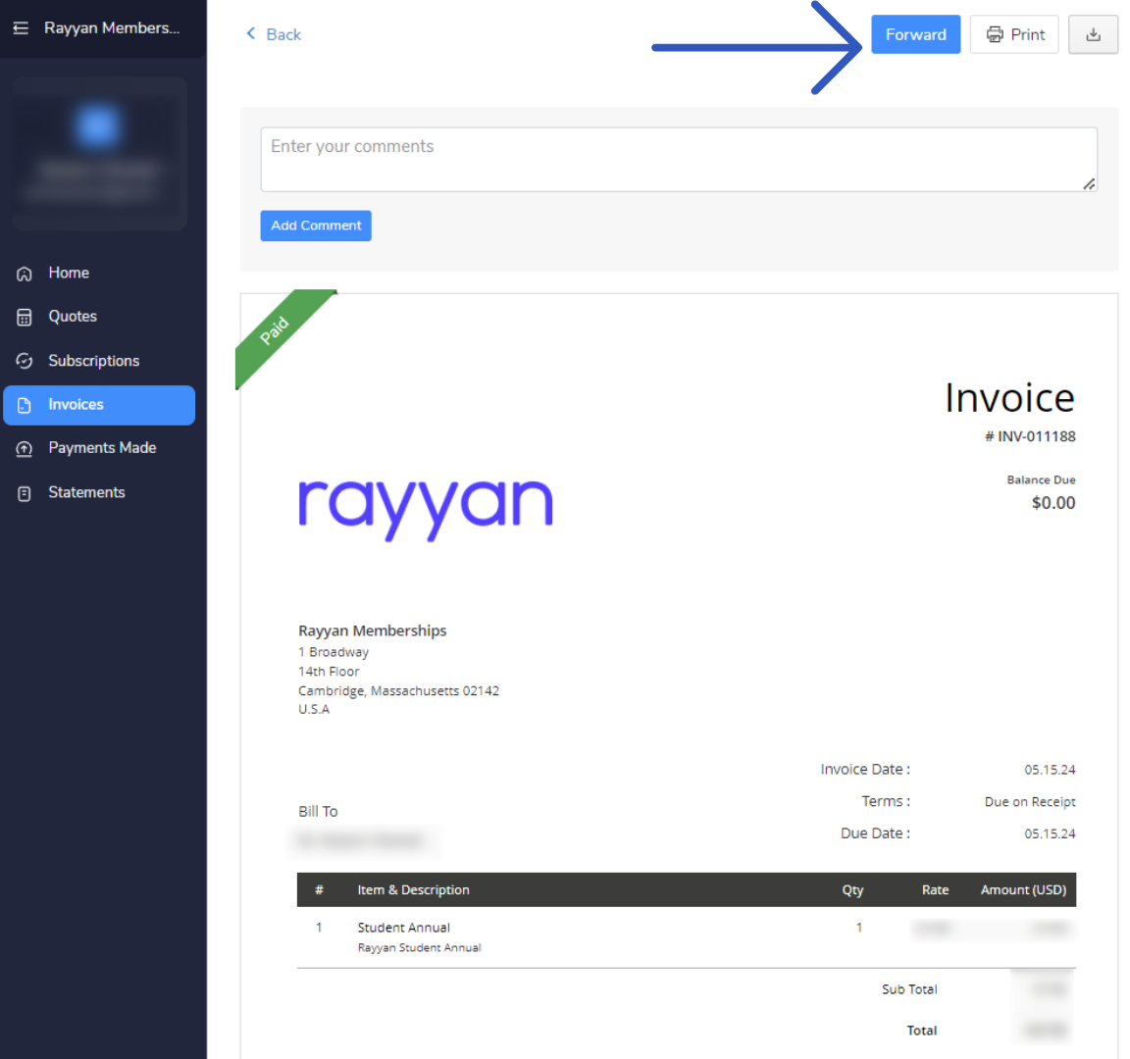1130x1059 pixels.
Task: Click the printer icon on the Print button
Action: pos(996,33)
